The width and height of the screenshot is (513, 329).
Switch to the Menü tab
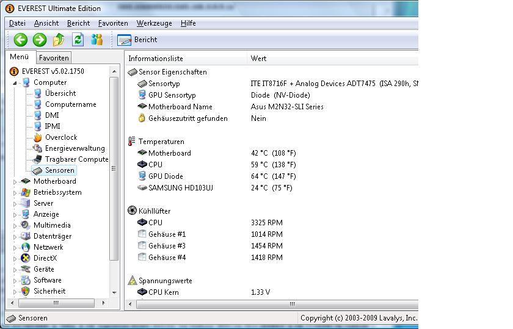pos(20,57)
